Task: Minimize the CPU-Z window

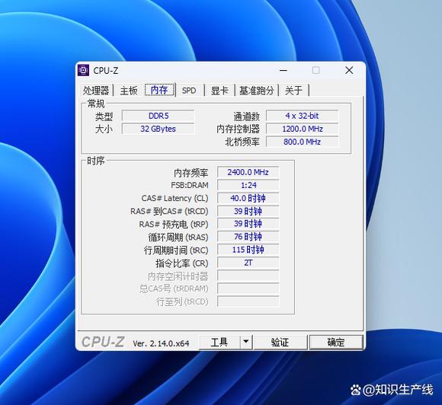Action: tap(283, 70)
